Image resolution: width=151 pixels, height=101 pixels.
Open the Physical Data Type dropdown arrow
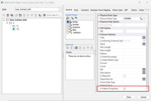pyautogui.click(x=144, y=19)
